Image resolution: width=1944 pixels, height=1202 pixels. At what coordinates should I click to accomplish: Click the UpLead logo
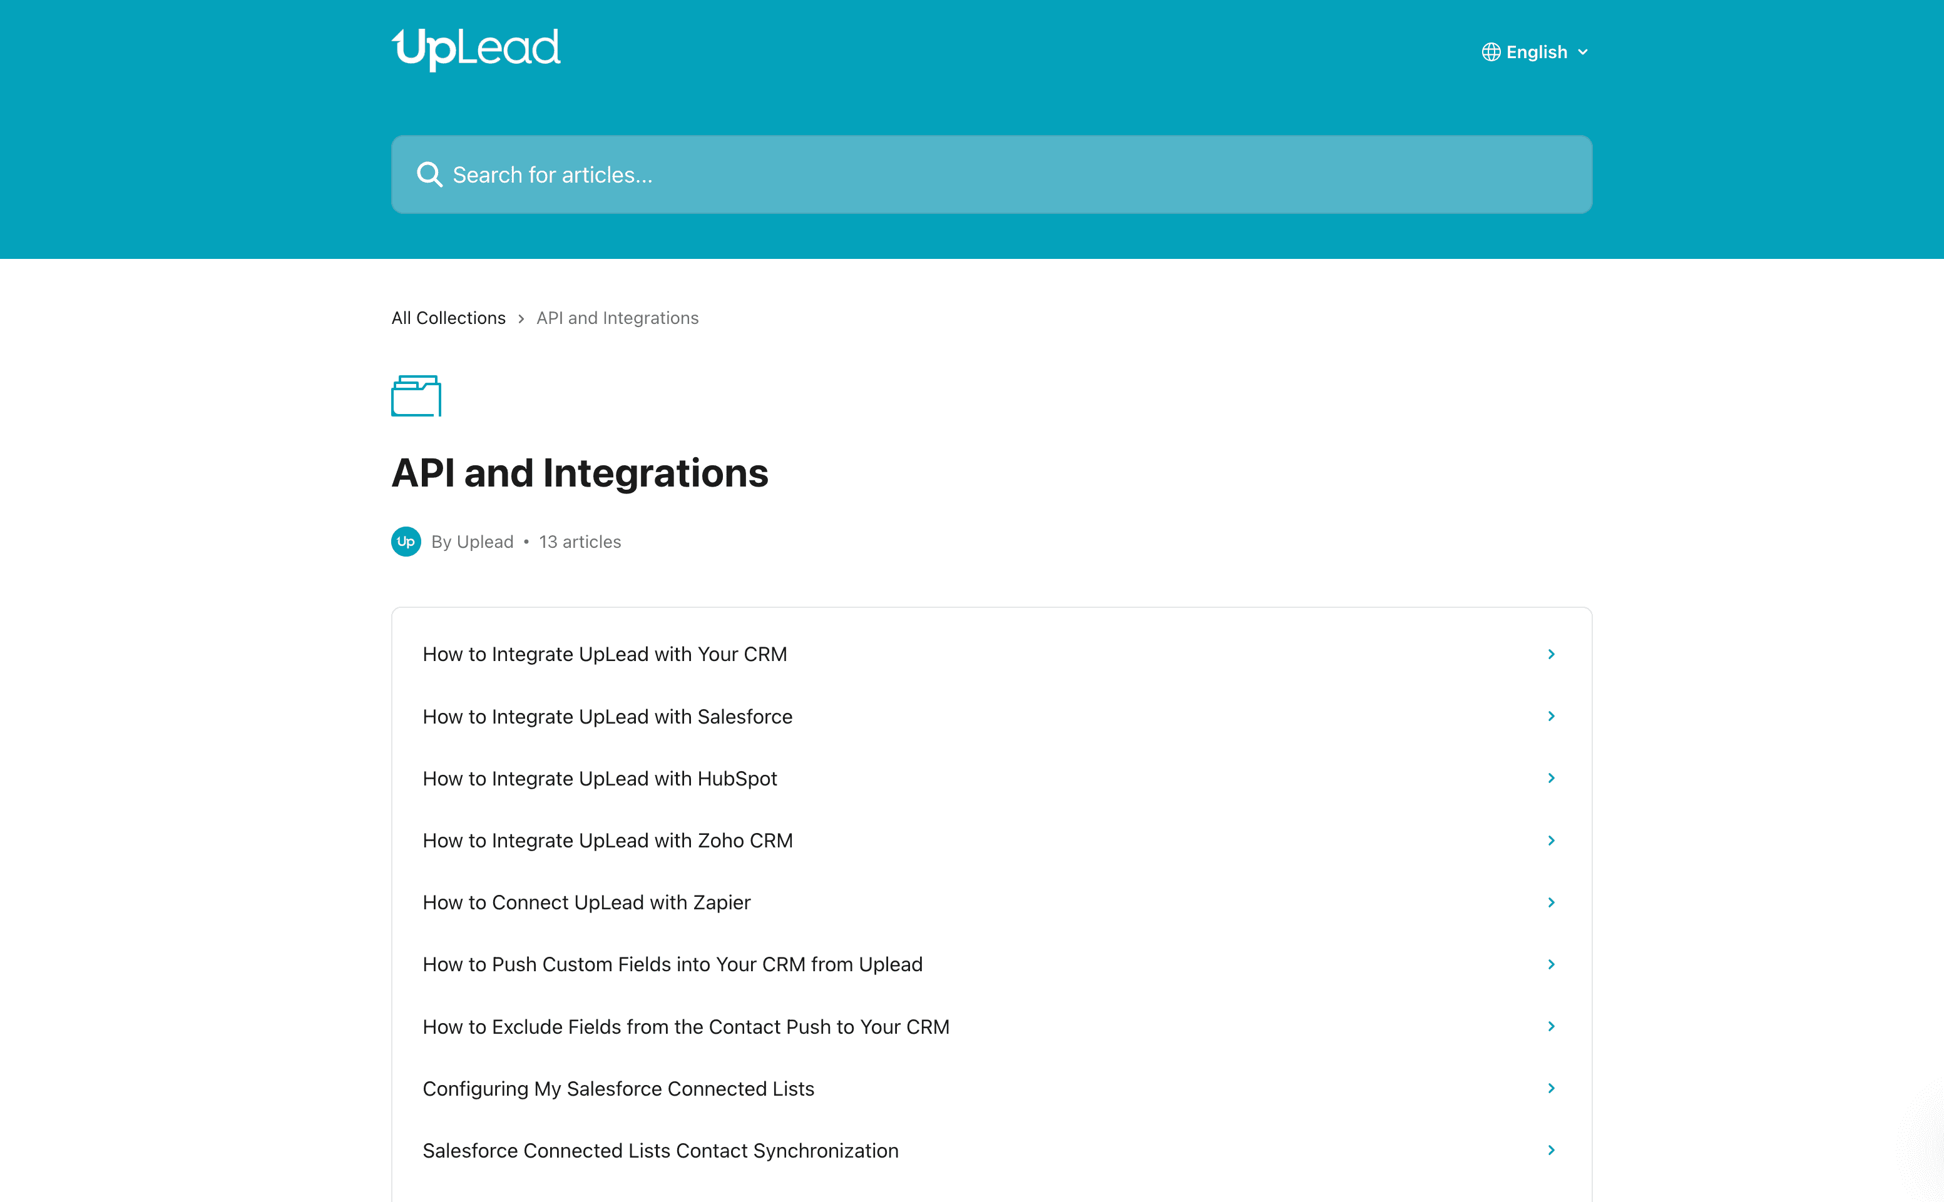(475, 49)
